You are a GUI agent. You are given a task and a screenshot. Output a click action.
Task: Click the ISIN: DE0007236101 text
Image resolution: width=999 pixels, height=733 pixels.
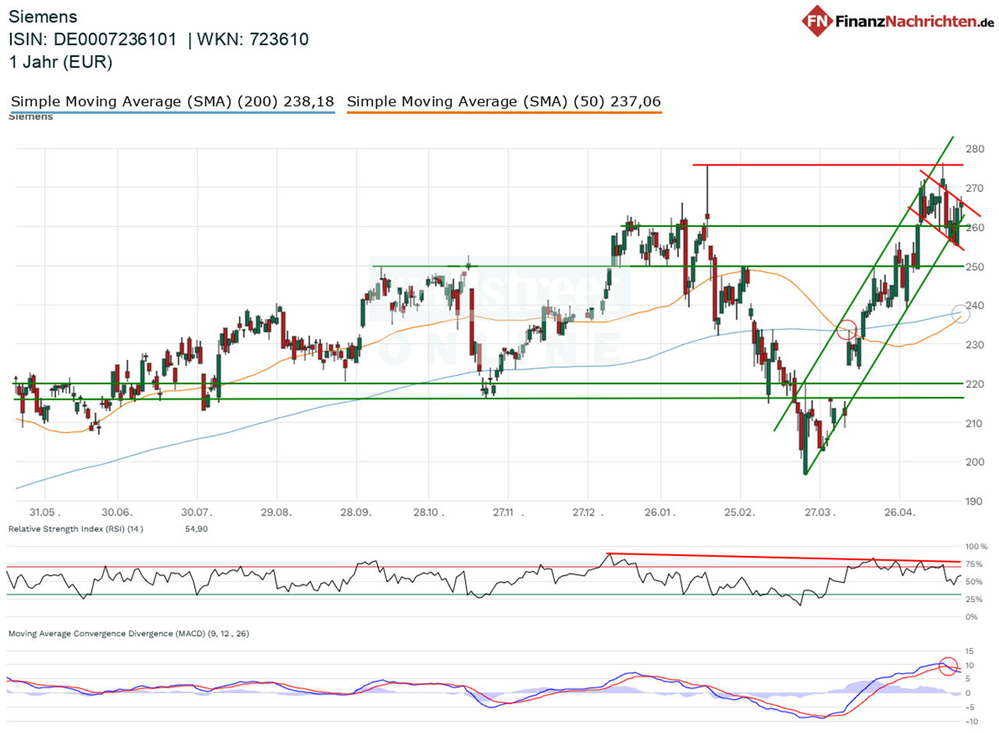[93, 39]
